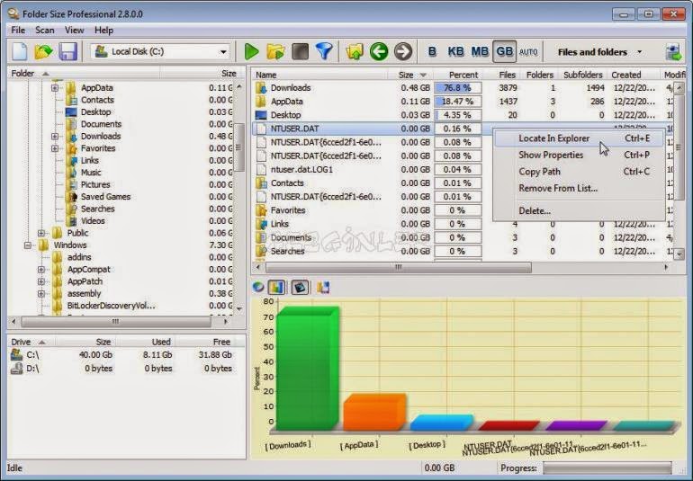Open the Local Disk (C:) drive dropdown
The image size is (693, 481).
223,52
